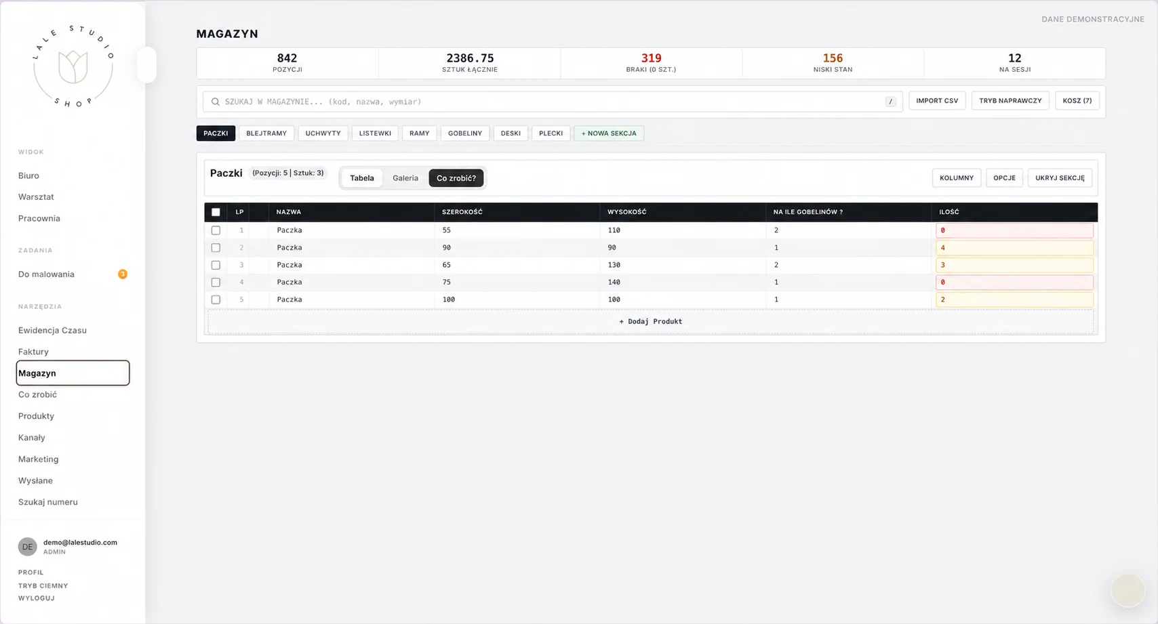Click the Lale Studio Shop logo
This screenshot has width=1158, height=624.
pos(73,66)
